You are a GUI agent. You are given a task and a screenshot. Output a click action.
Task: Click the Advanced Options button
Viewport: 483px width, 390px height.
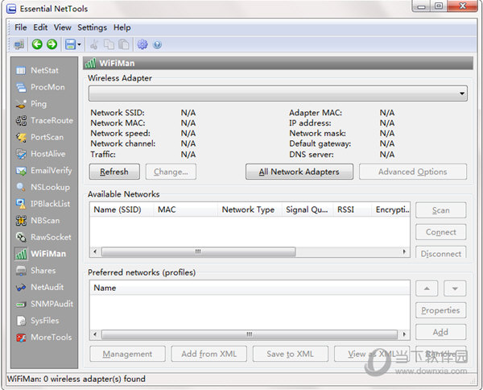(413, 172)
